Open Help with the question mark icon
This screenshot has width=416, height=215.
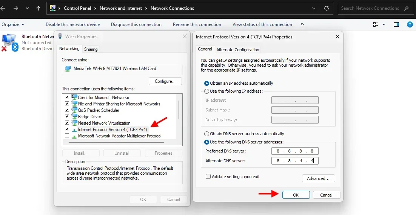(410, 24)
